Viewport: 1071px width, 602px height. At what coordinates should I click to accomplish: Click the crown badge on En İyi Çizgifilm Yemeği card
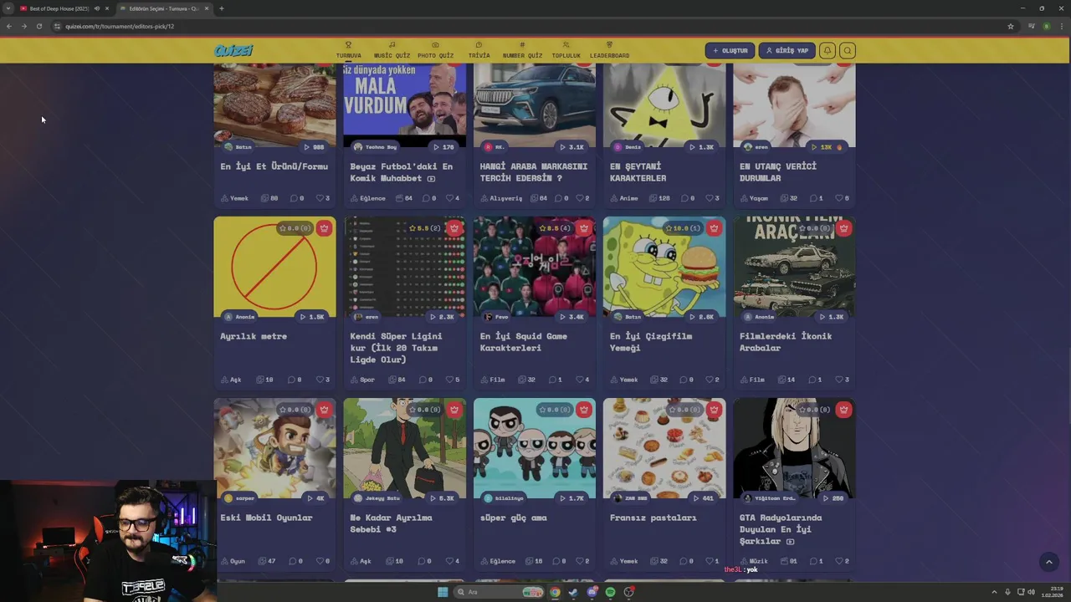[x=714, y=228]
